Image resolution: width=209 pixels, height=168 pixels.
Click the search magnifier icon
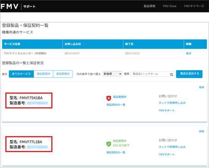(171, 74)
